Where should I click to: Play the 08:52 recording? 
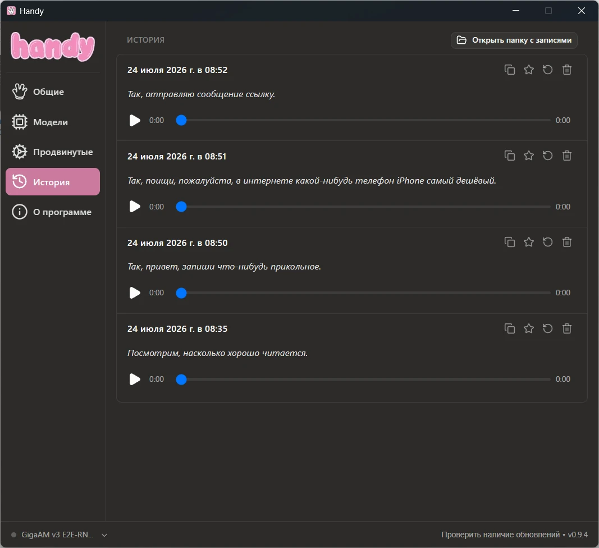[135, 120]
